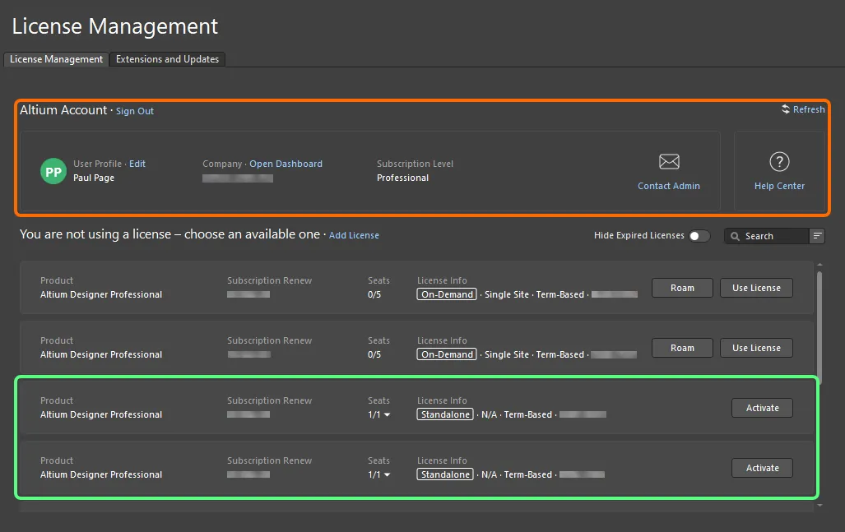Edit the user profile
845x532 pixels.
(x=137, y=164)
